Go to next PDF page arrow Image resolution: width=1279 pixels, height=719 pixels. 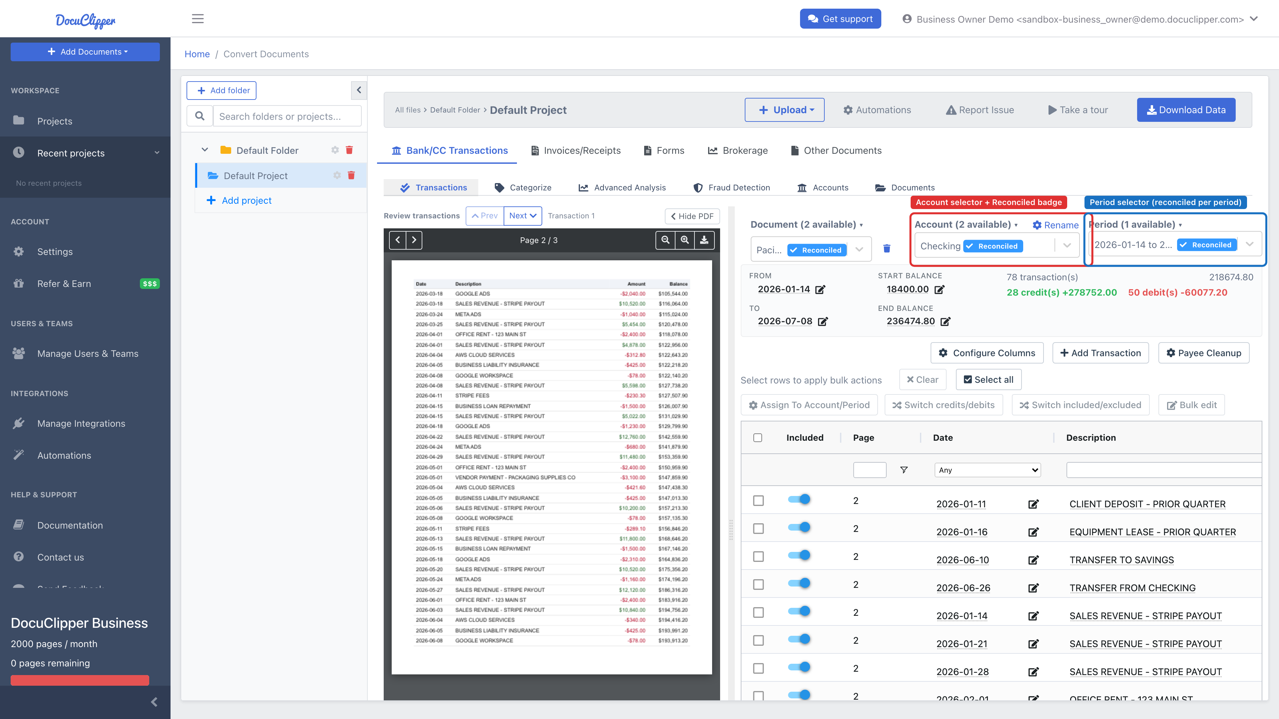(x=414, y=240)
